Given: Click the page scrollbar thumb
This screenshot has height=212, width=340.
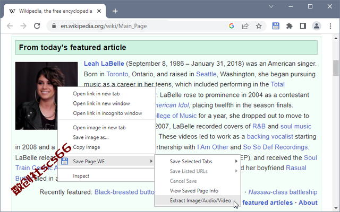Looking at the screenshot, I should coord(336,68).
